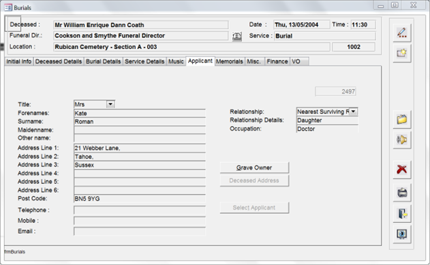Go to the Burial Details tab
Viewport: 430px width, 265px height.
click(x=104, y=61)
